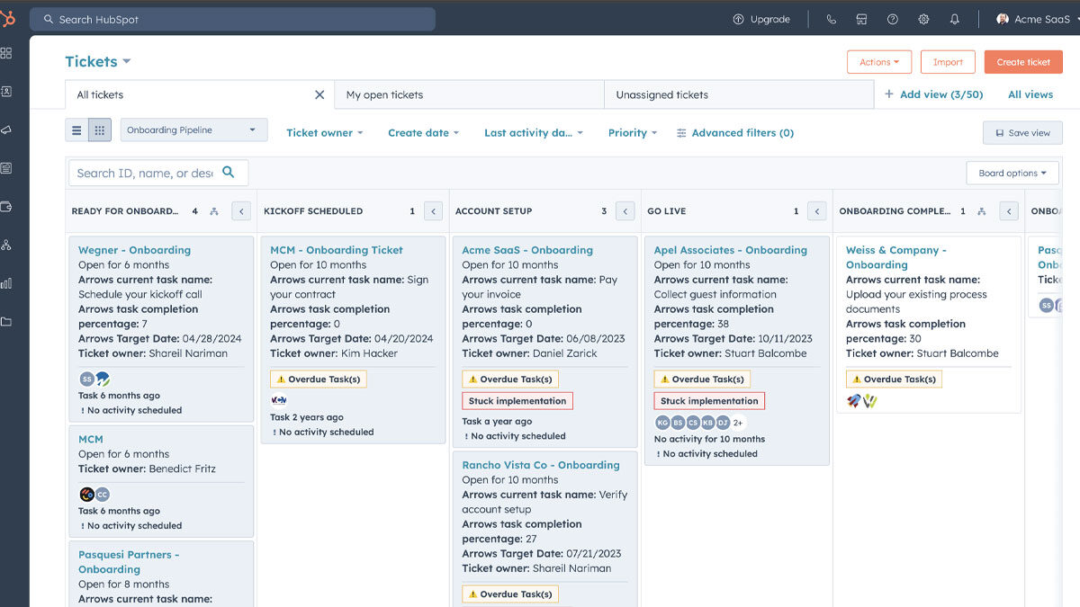
Task: Open the Last activity date filter
Action: click(534, 133)
